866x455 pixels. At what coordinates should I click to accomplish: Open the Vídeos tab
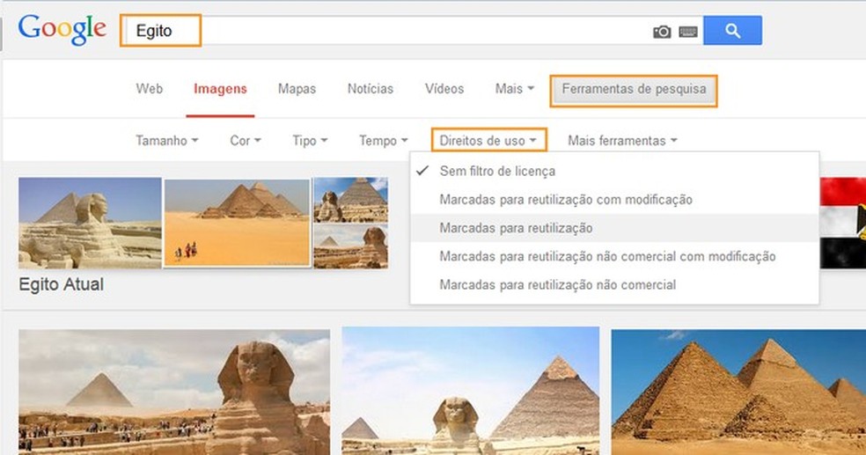pos(444,89)
